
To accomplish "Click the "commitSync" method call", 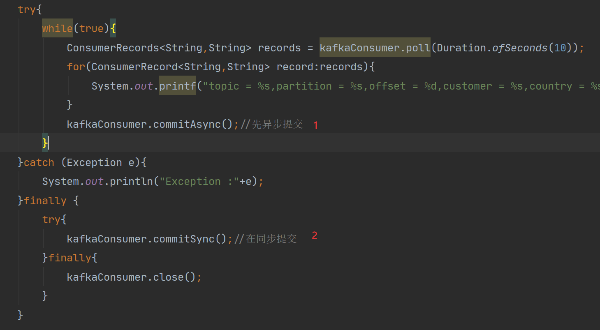I will [184, 239].
